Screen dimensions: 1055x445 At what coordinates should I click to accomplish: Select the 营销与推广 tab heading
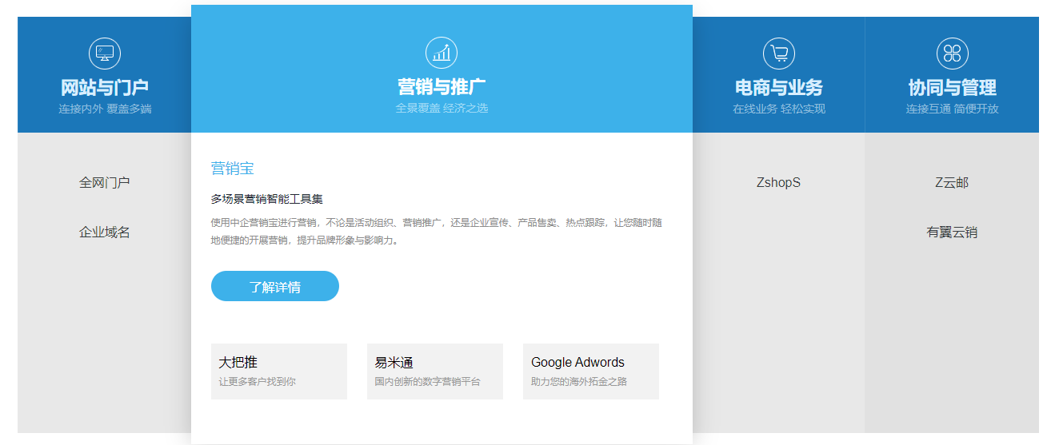pos(442,86)
